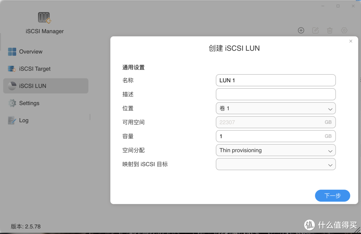Viewport: 361px width, 234px height.
Task: Click the empty 描述 description field
Action: click(x=275, y=94)
